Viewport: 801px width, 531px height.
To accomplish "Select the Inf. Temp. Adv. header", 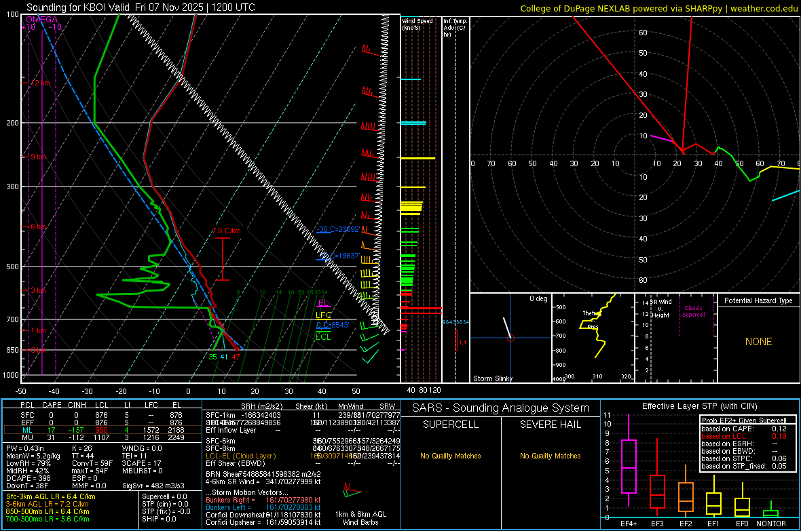I will coord(455,28).
